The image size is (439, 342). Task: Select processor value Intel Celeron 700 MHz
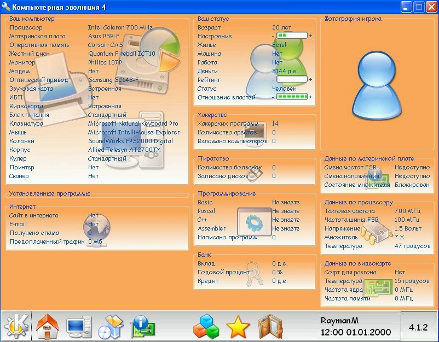[120, 27]
